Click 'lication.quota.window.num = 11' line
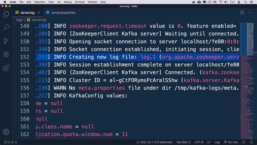The width and height of the screenshot is (257, 145). tap(82, 134)
